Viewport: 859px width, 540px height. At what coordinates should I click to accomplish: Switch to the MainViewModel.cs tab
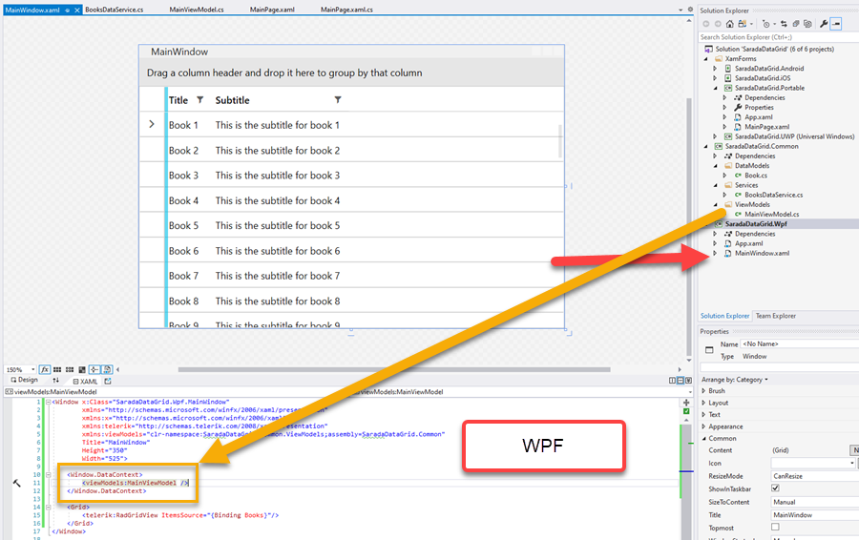196,10
